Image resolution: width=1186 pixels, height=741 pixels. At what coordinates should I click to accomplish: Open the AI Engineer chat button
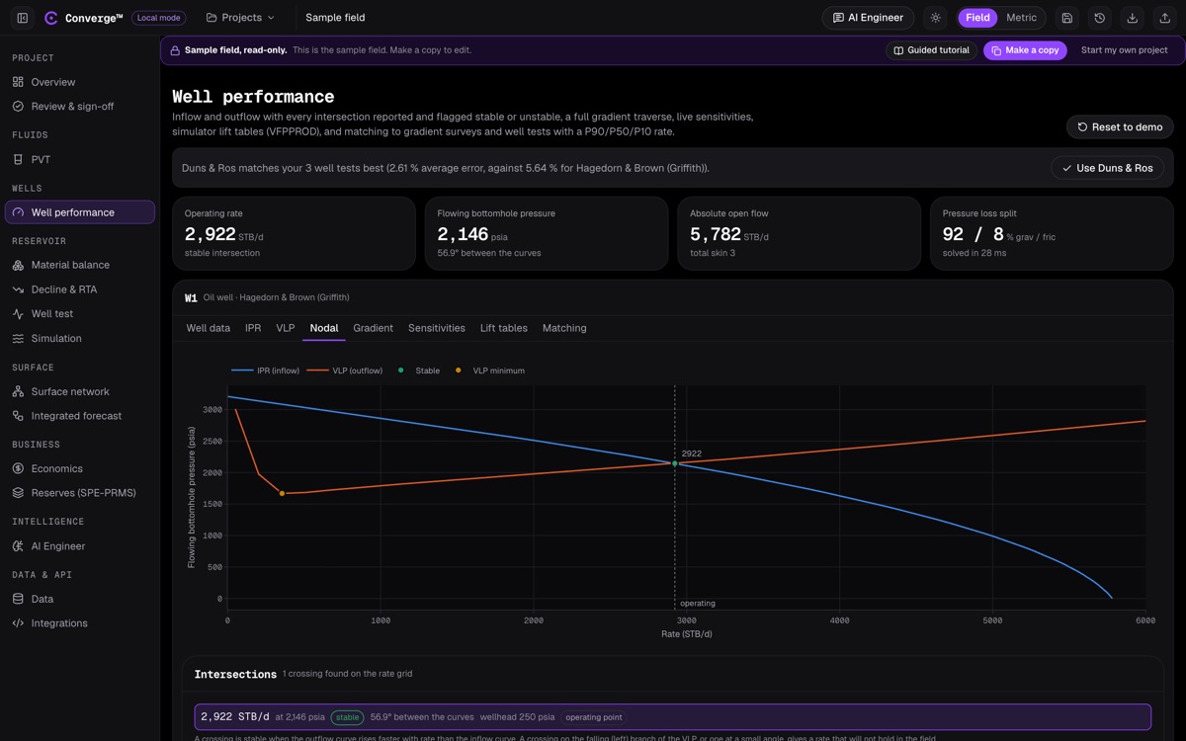click(x=868, y=18)
